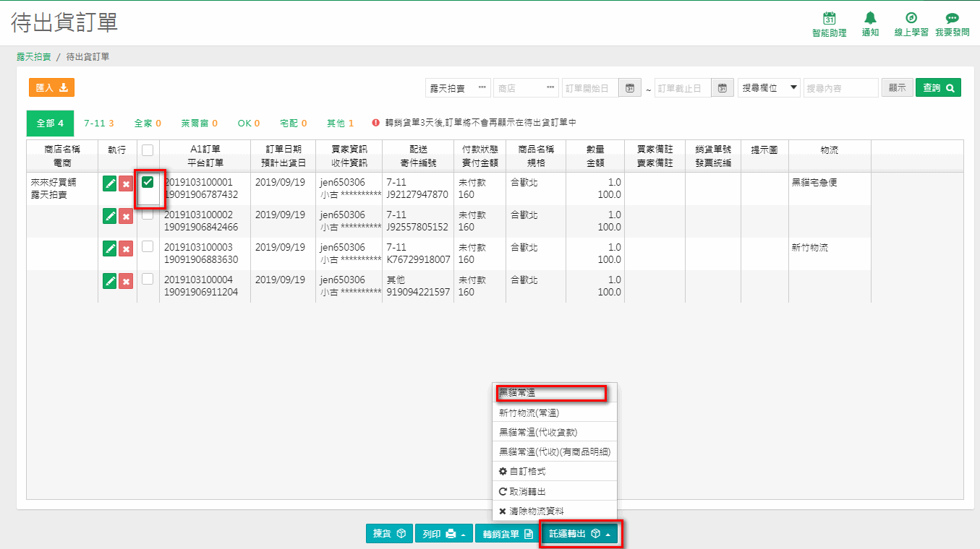Image resolution: width=980 pixels, height=549 pixels.
Task: Switch to the 萊爾富 tab
Action: click(199, 124)
